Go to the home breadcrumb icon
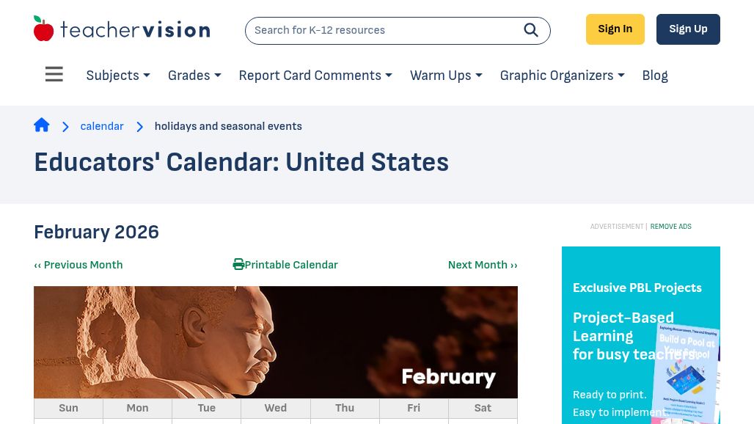 (x=42, y=125)
